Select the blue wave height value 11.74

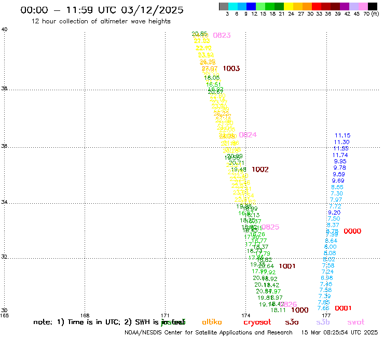(340, 155)
